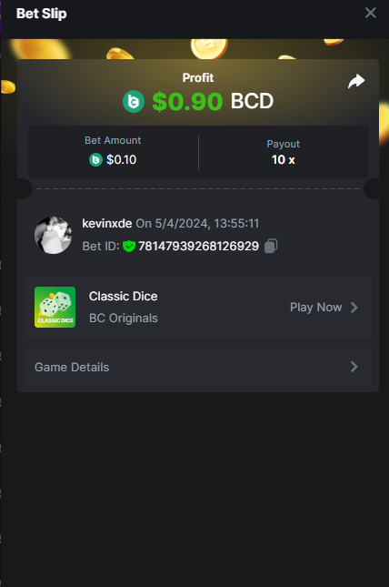Click the coin icon next to Bet Amount
The width and height of the screenshot is (389, 587).
[95, 160]
